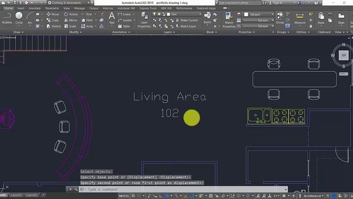The image size is (353, 199).
Task: Toggle polar tracking in status bar
Action: (x=167, y=196)
